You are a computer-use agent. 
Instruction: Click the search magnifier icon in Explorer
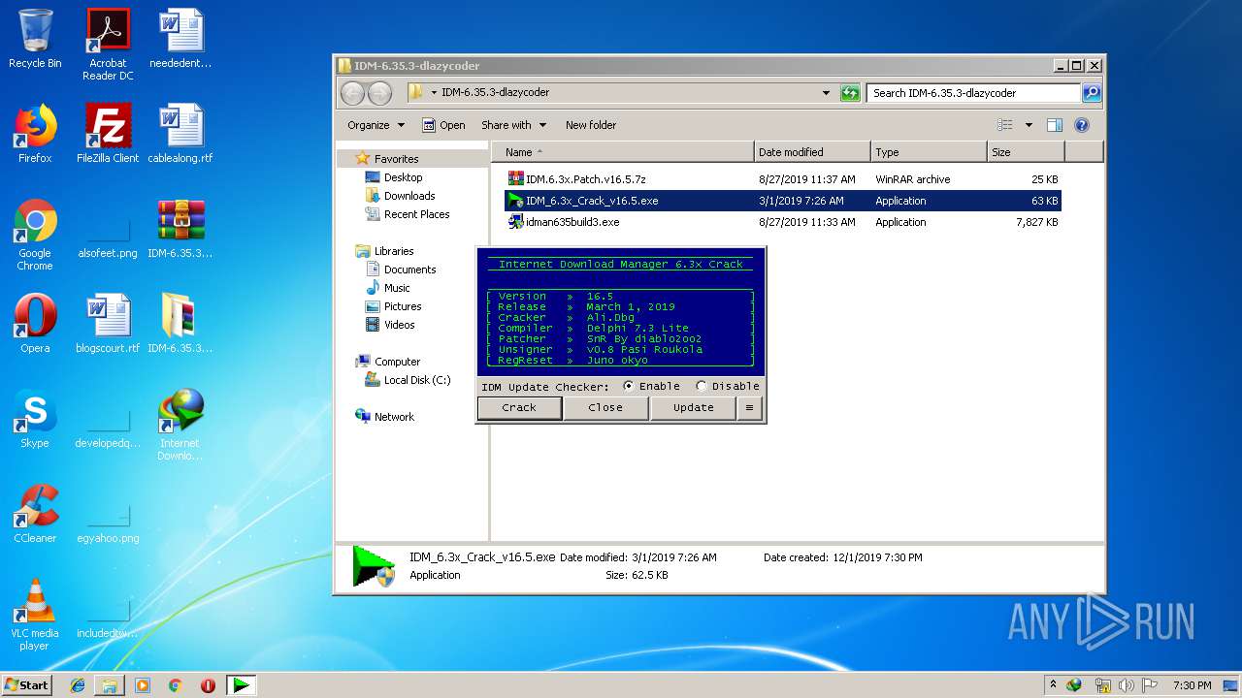point(1092,93)
